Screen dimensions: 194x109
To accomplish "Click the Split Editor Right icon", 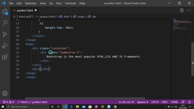I will pos(182,10).
